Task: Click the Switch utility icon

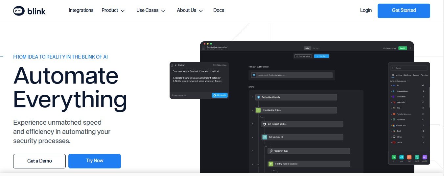Action: point(417,157)
